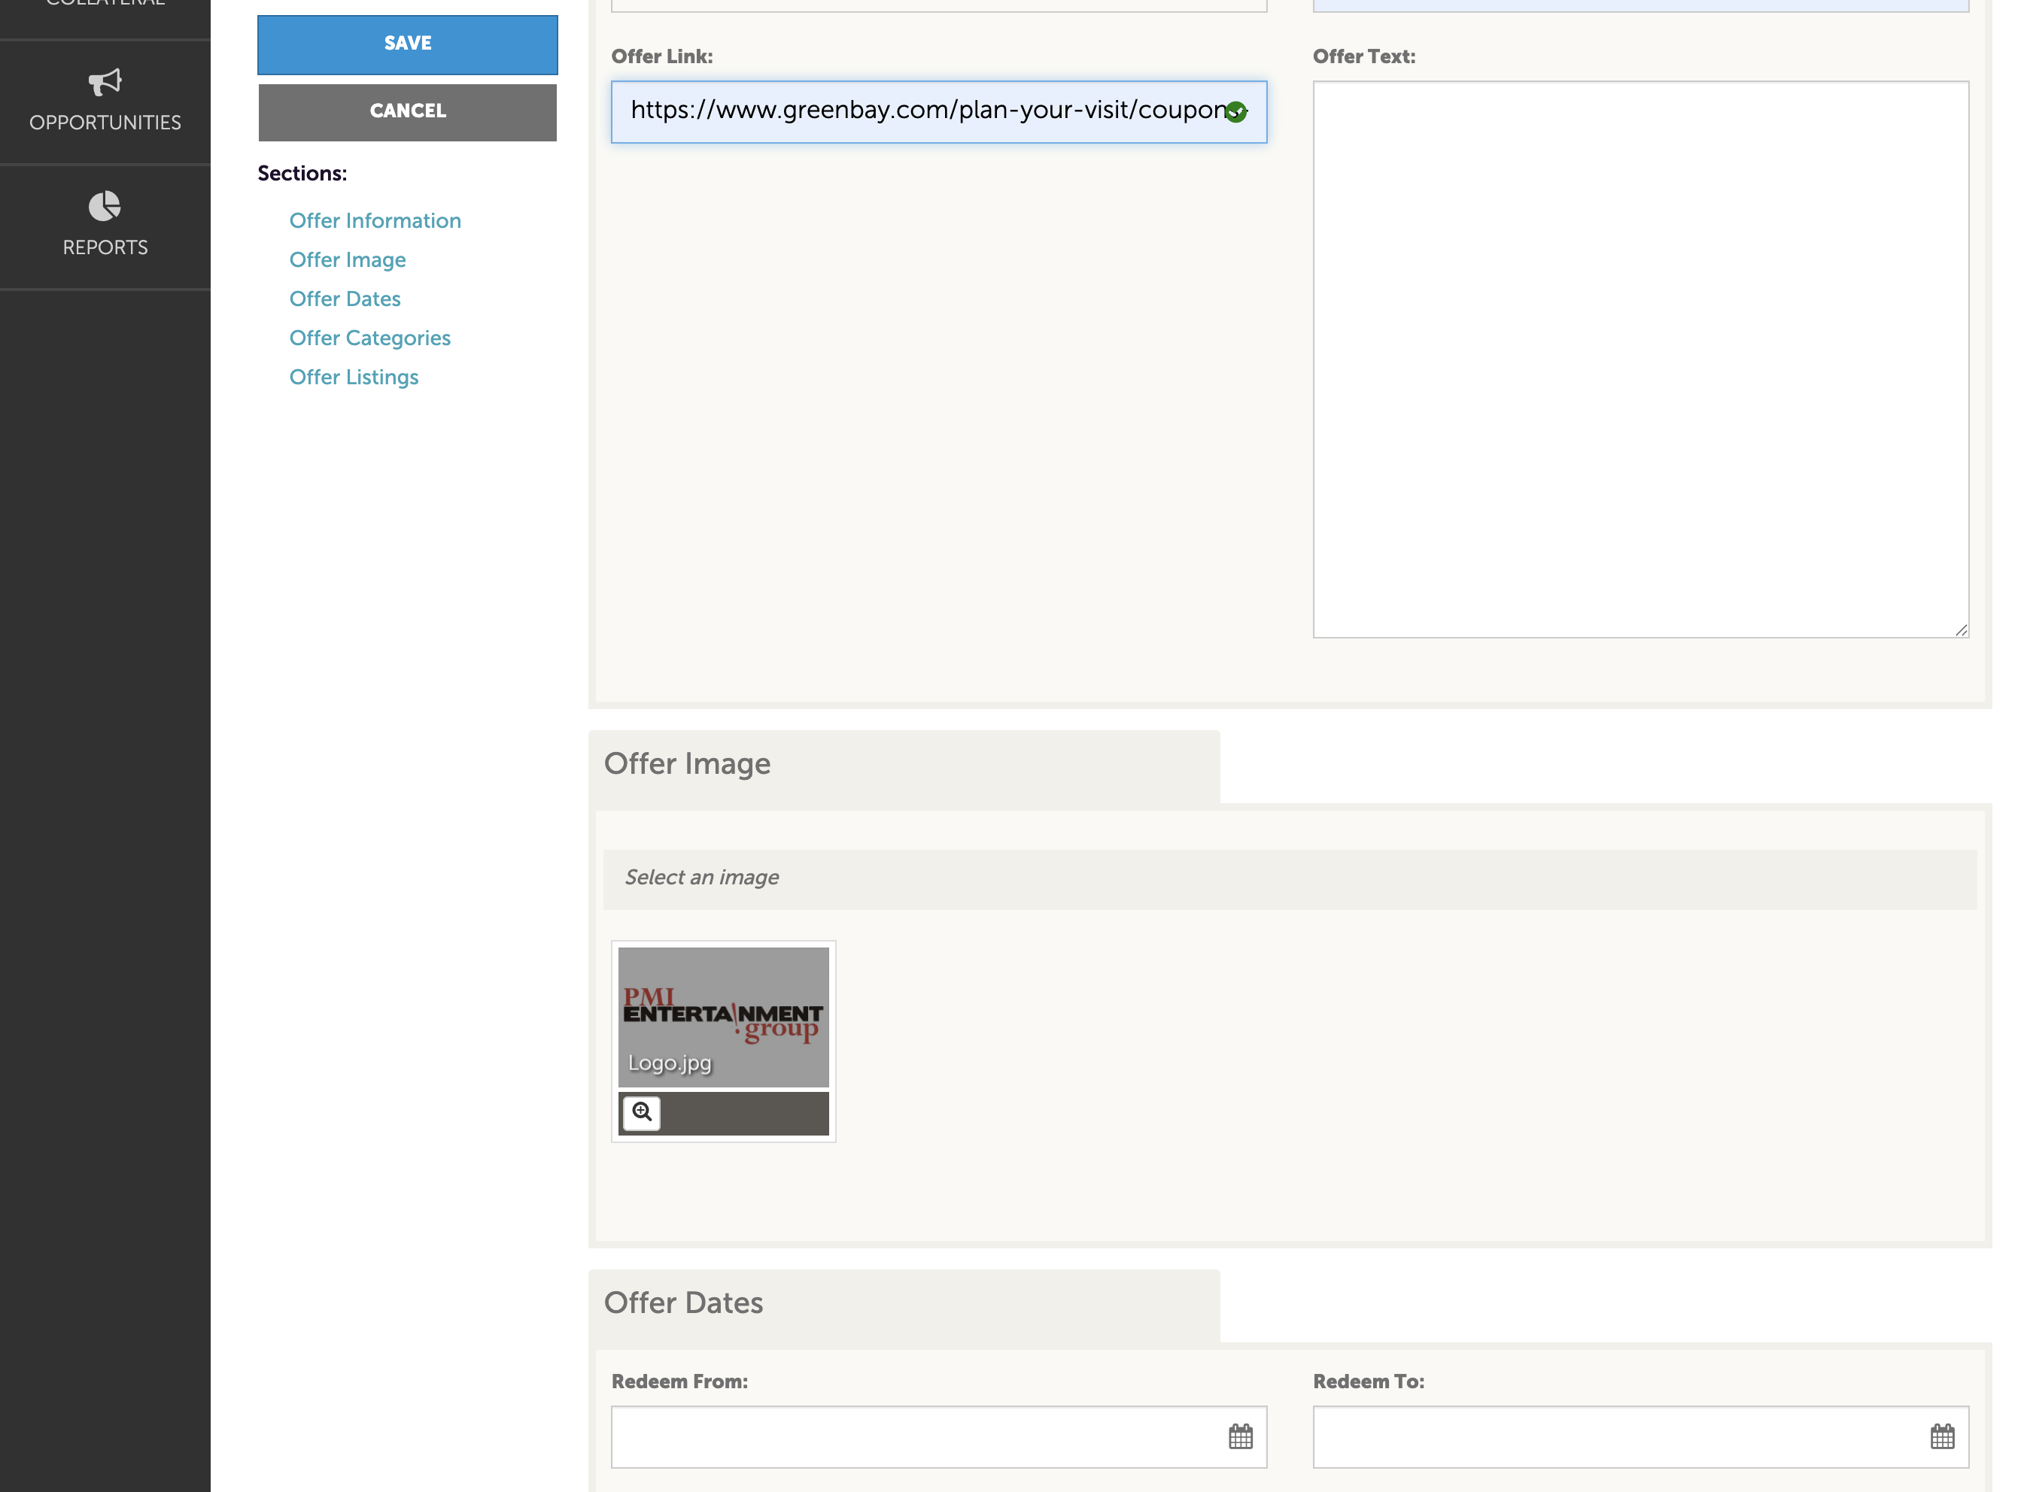The image size is (2030, 1492).
Task: Open the Opportunities megaphone icon
Action: tap(105, 82)
